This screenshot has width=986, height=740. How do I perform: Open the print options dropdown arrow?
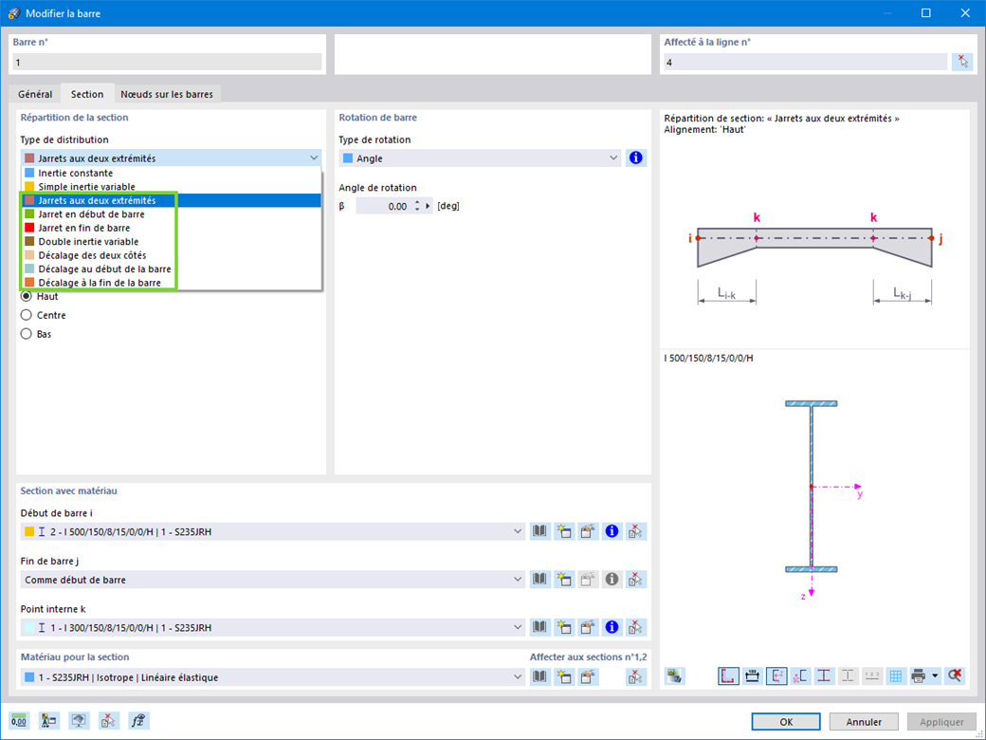coord(935,676)
